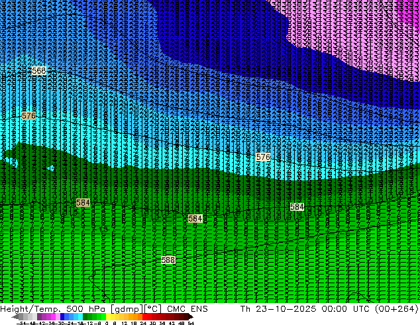Pick the yellow swatch above 0 in legend
The image size is (420, 325).
[x=108, y=317]
